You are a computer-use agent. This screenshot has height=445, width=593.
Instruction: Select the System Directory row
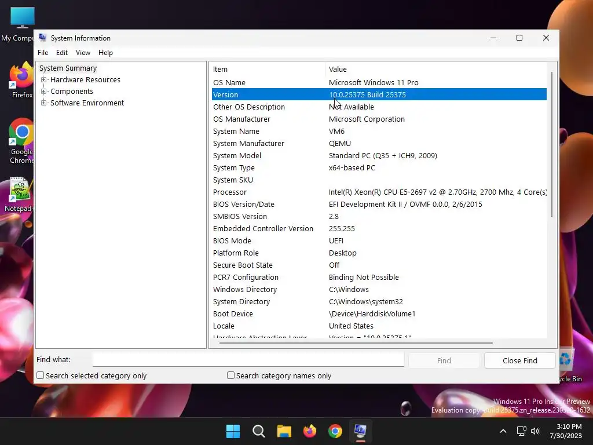point(379,301)
